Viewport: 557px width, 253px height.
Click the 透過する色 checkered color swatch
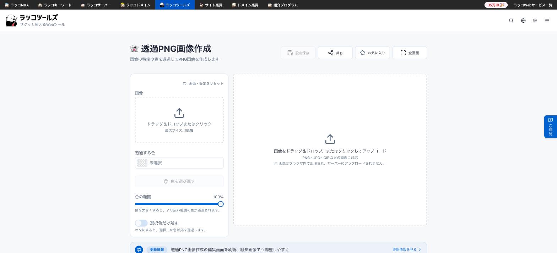pyautogui.click(x=142, y=163)
